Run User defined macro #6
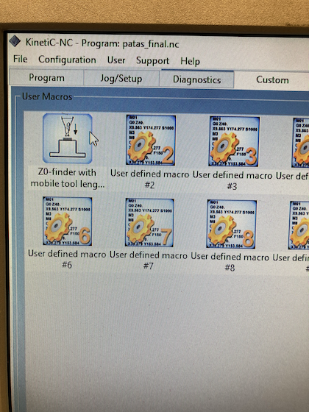309x412 pixels. coord(68,221)
